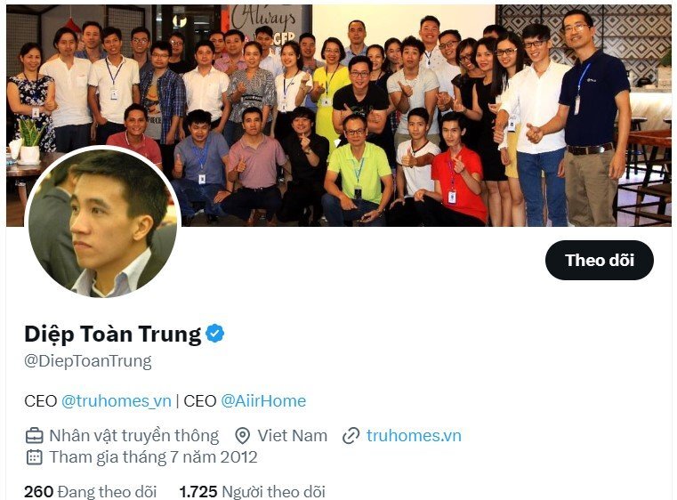677x500 pixels.
Task: Click the Always sign in the cover photo
Action: (x=264, y=20)
